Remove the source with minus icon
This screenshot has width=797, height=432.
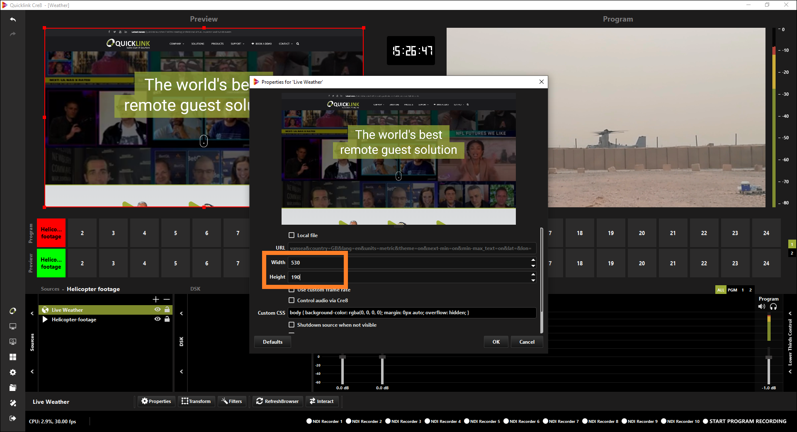[x=167, y=299]
